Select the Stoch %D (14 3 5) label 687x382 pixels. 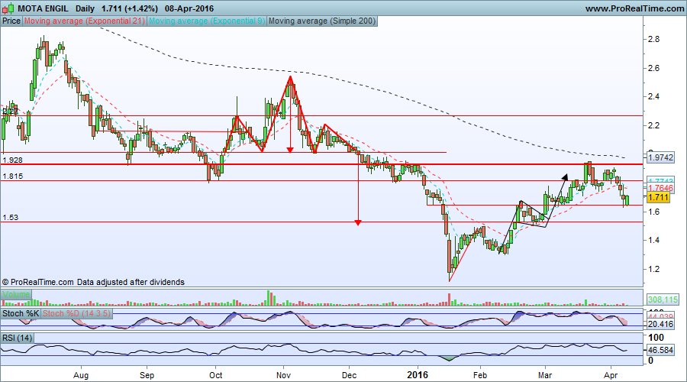76,313
